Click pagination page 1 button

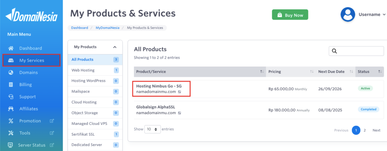pos(356,130)
